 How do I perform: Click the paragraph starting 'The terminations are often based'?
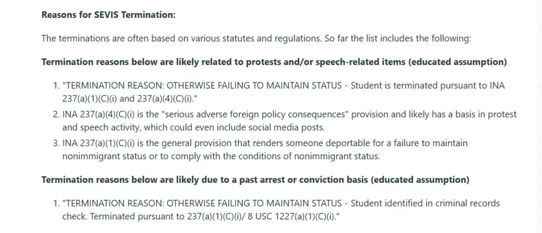click(256, 38)
